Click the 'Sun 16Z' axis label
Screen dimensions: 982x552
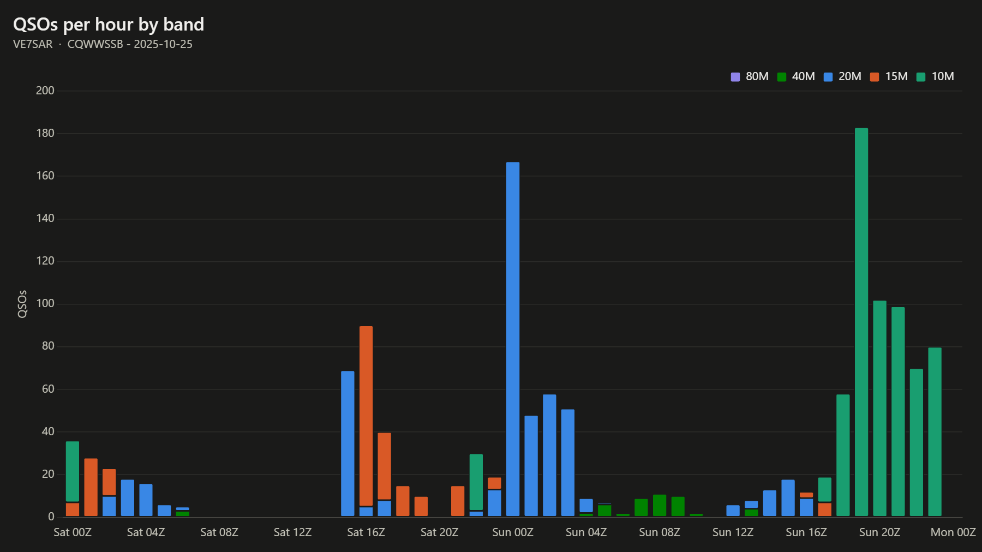pos(806,532)
